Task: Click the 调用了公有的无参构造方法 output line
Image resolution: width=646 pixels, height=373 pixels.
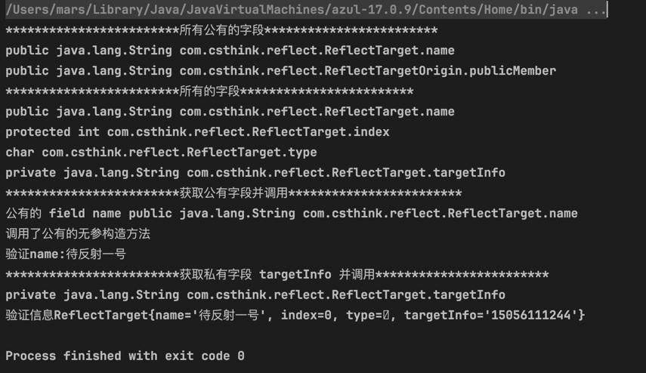Action: click(78, 234)
